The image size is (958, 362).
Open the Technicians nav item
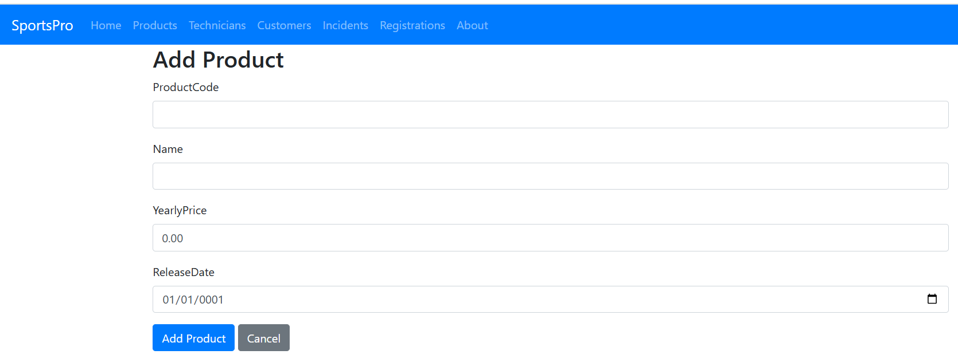tap(217, 25)
